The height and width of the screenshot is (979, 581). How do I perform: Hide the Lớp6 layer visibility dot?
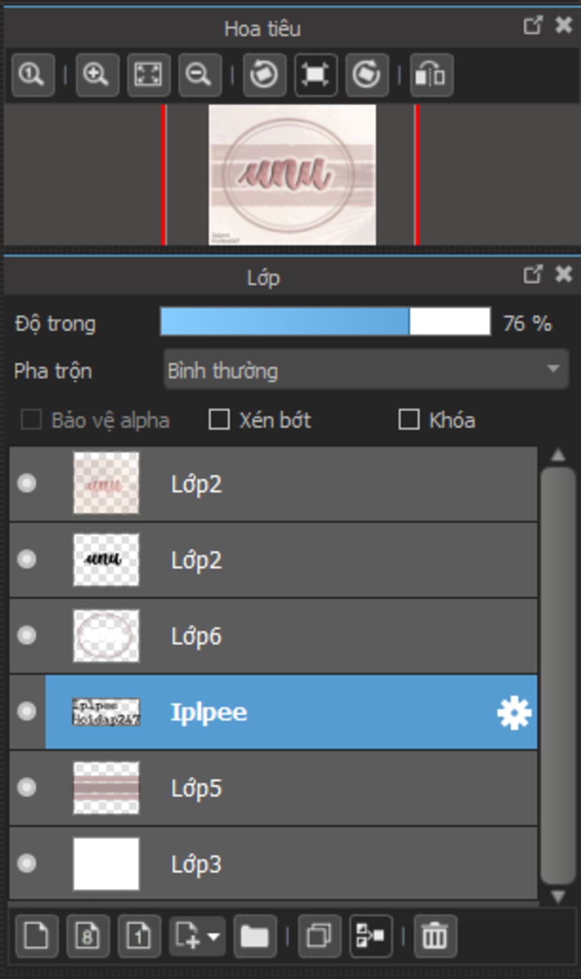(27, 635)
